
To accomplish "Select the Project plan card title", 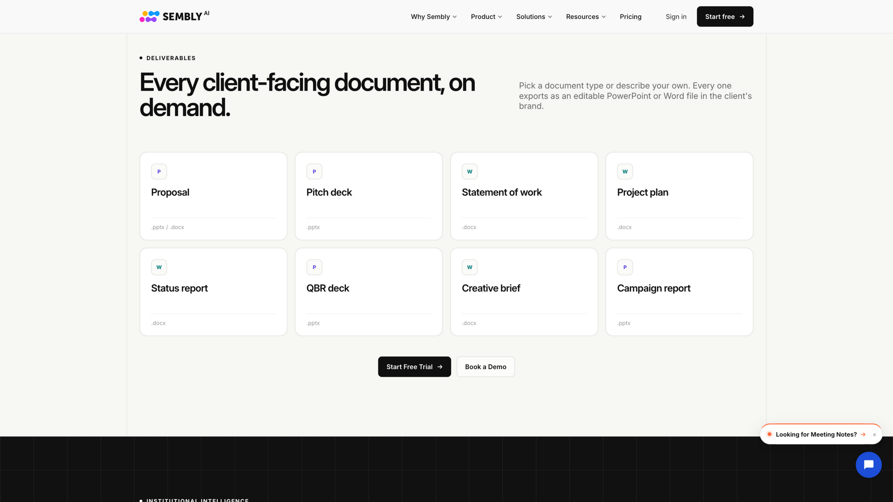I will [x=643, y=192].
